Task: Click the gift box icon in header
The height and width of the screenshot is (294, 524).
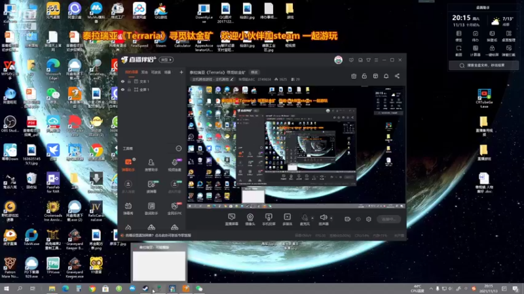Action: tap(354, 76)
